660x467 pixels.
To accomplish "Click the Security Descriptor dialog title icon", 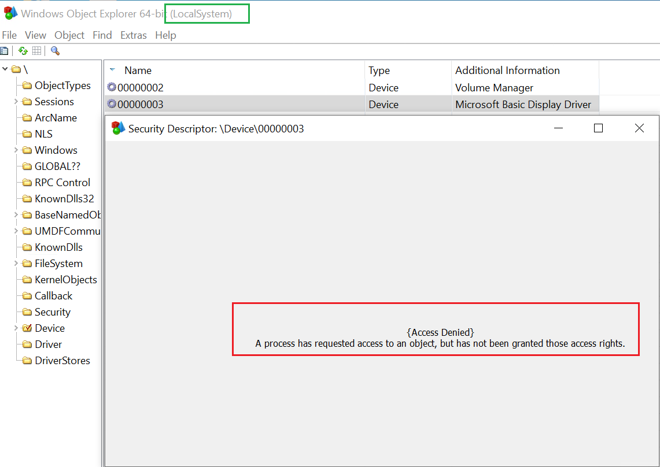I will point(118,128).
